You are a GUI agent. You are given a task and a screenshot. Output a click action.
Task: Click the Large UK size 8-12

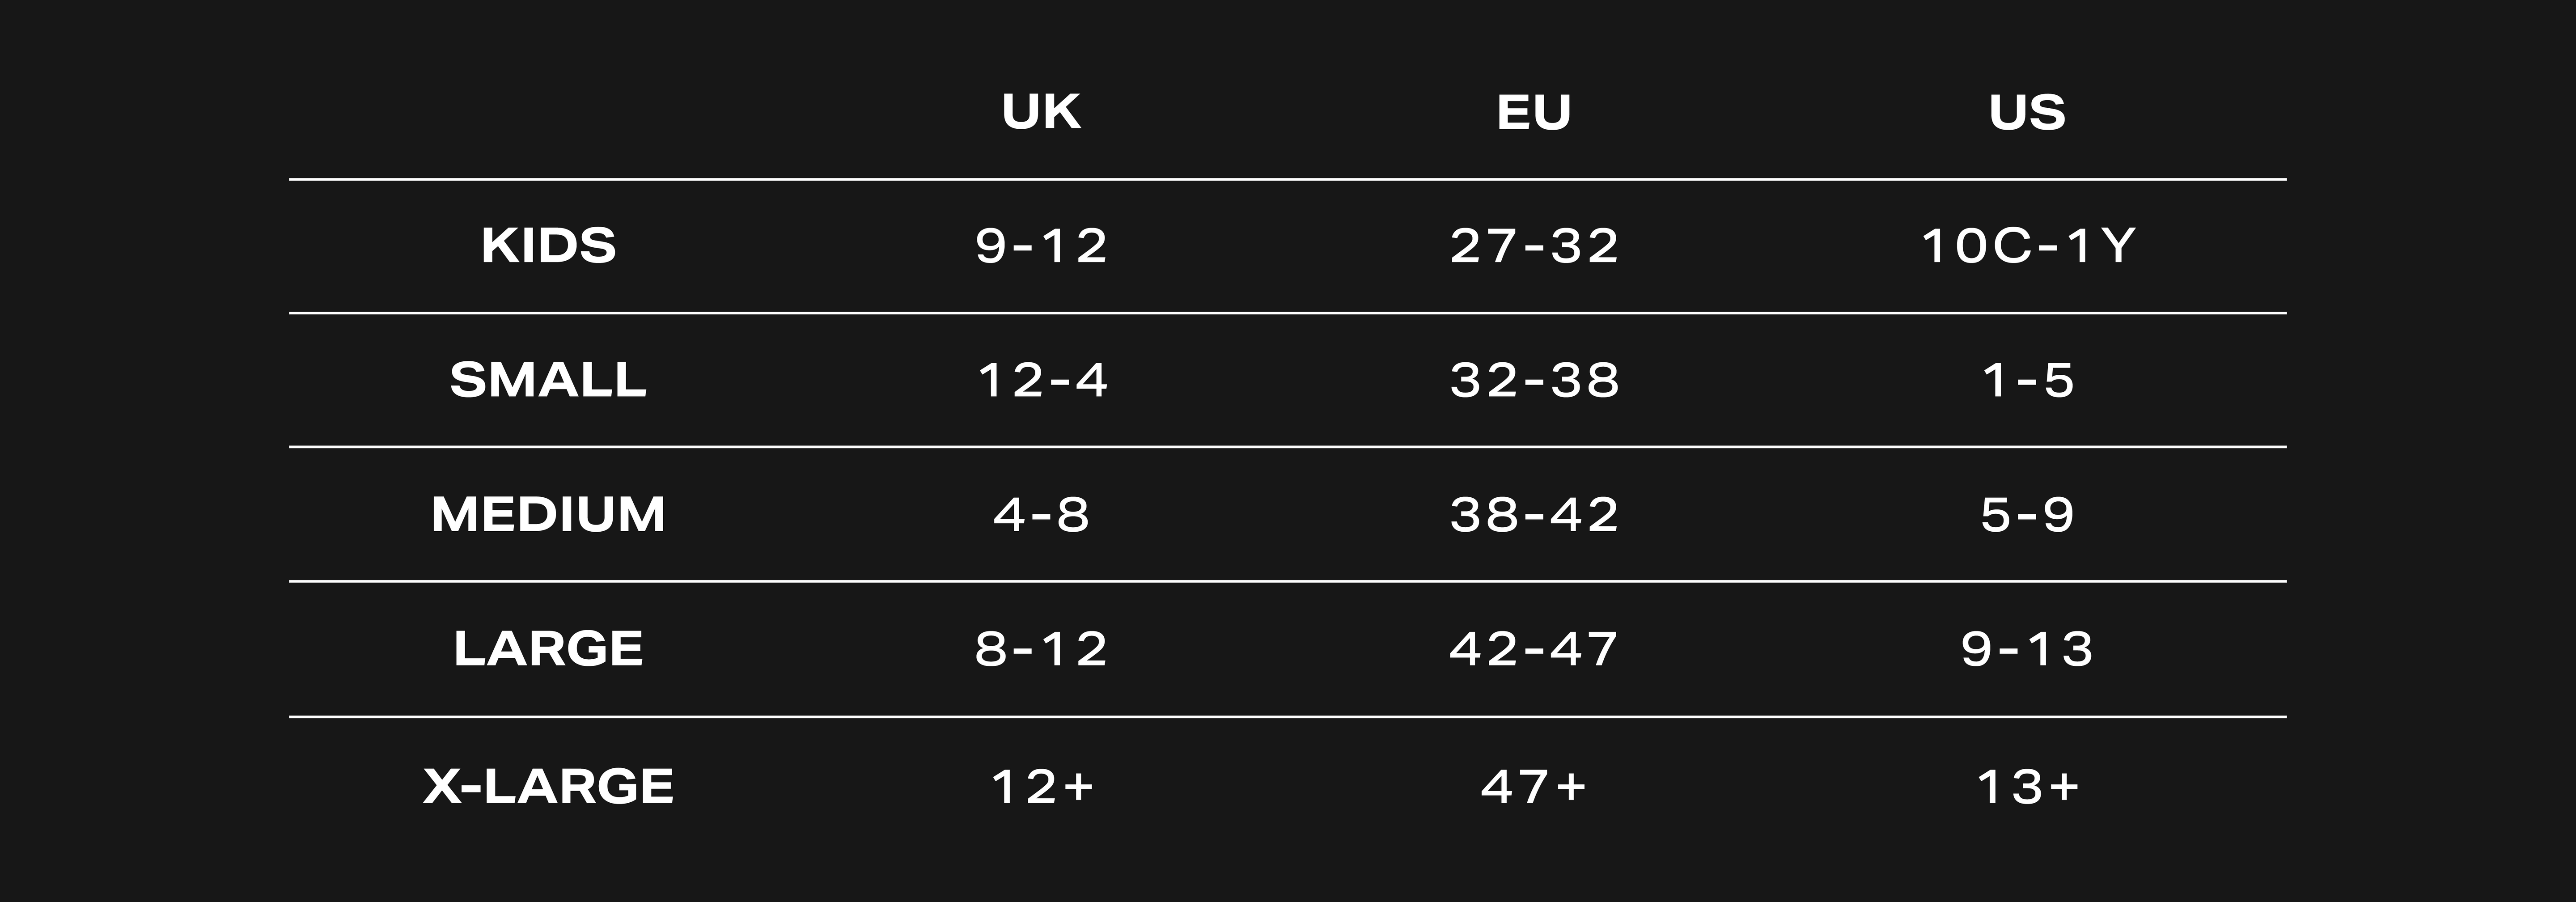coord(1041,649)
